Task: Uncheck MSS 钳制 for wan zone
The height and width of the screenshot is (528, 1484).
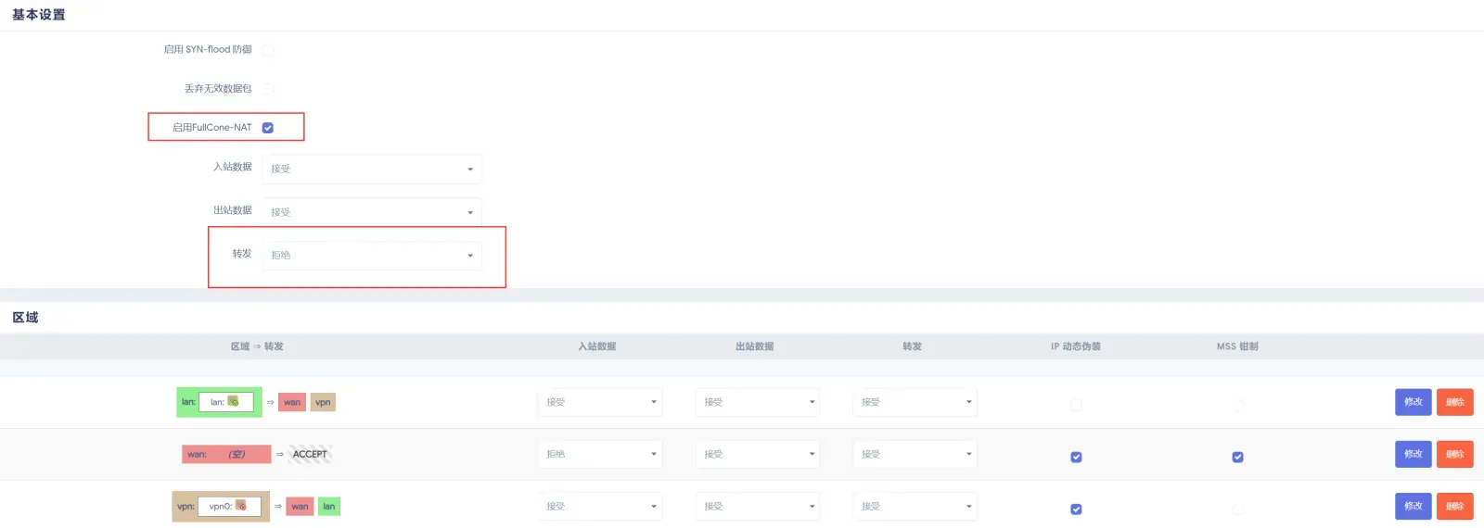Action: 1237,457
